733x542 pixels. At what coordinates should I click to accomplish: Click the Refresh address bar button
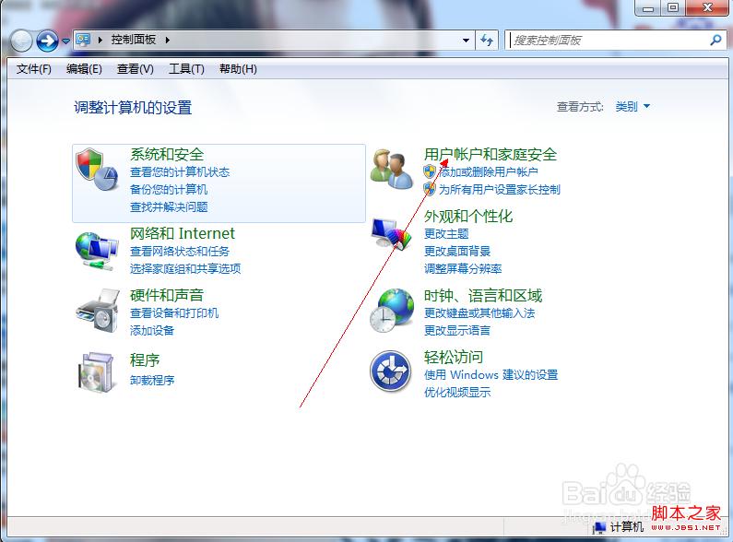[487, 41]
